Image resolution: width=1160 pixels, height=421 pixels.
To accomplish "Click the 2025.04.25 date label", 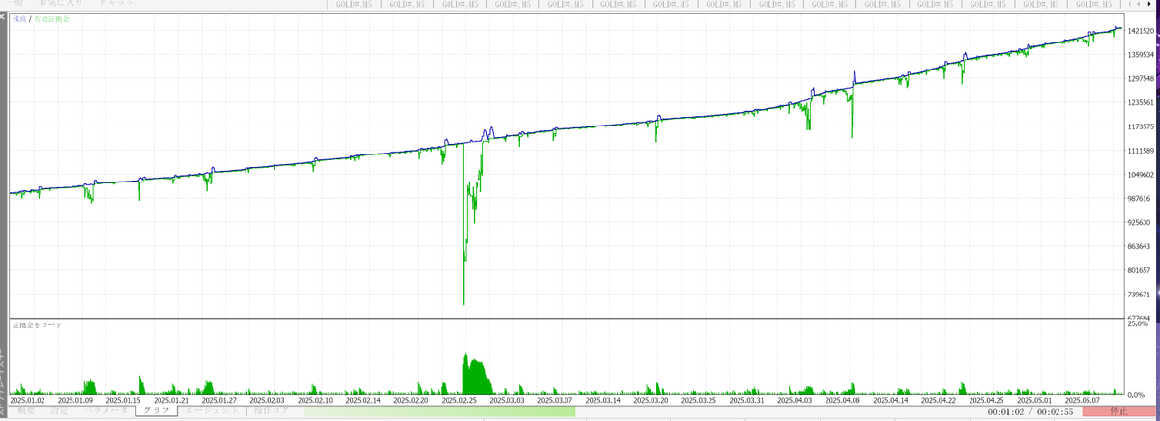I will 988,399.
